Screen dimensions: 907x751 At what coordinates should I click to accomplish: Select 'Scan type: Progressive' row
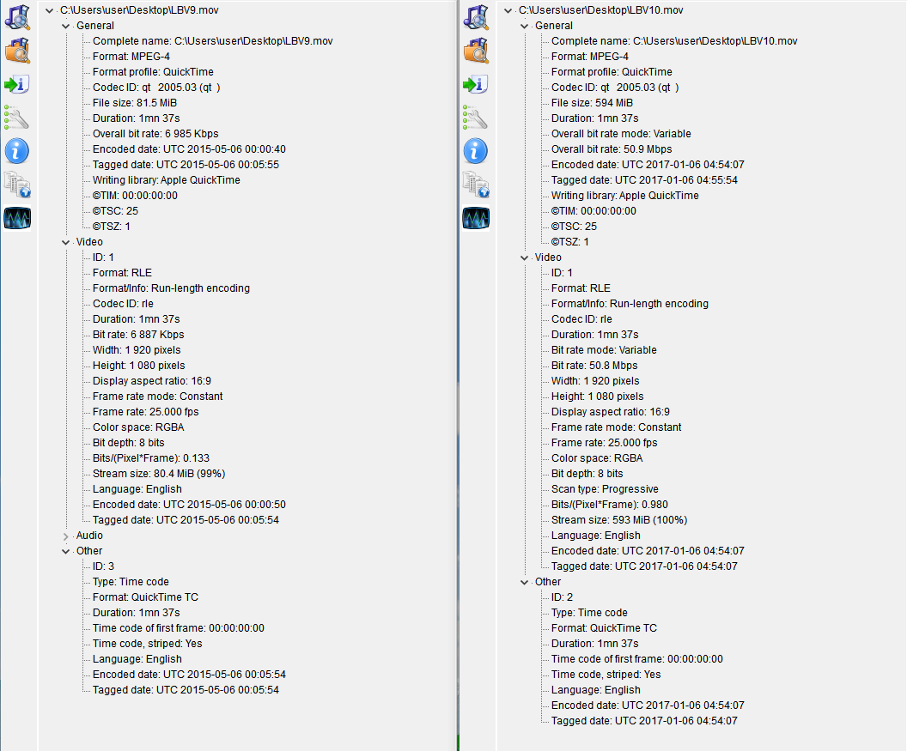605,489
